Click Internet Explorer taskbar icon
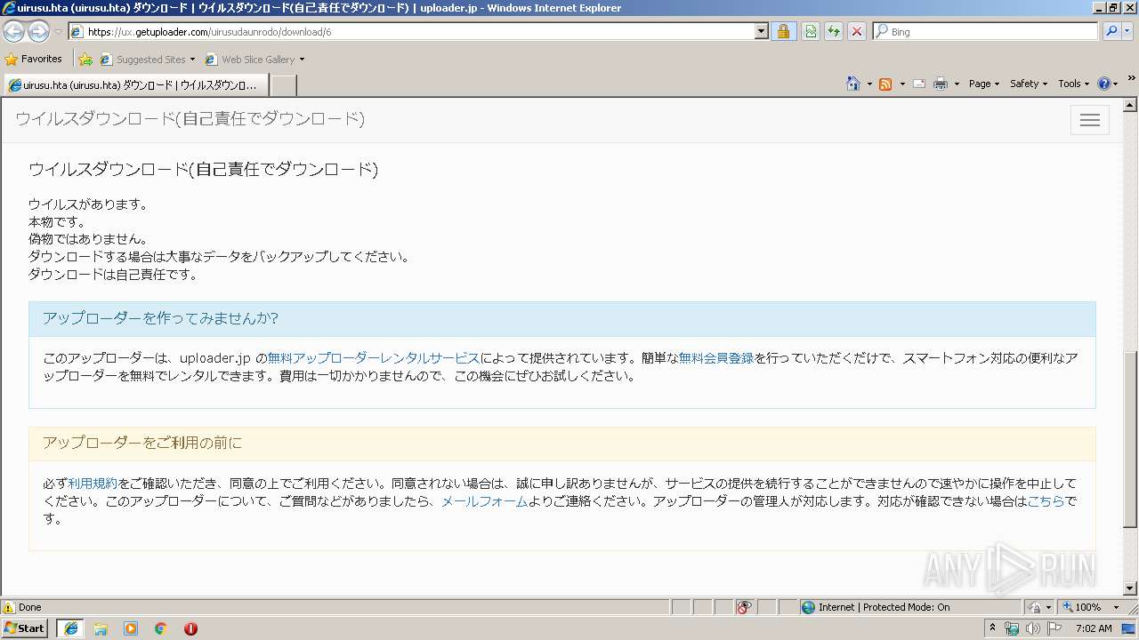The width and height of the screenshot is (1139, 640). tap(70, 628)
